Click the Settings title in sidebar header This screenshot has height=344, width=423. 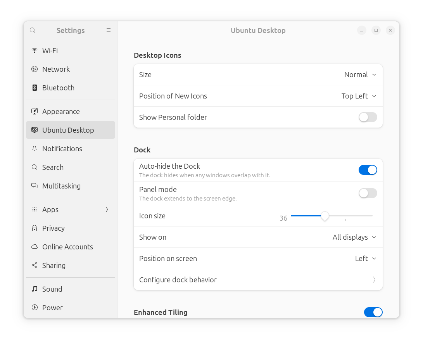[71, 31]
